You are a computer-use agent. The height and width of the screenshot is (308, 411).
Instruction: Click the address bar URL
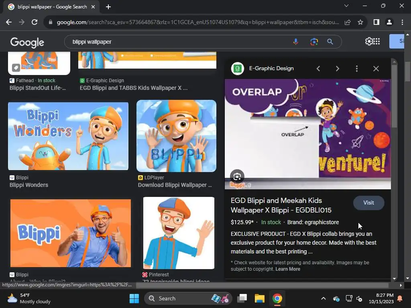click(198, 22)
